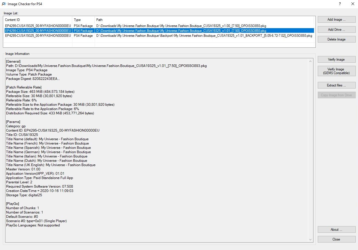Click the [Patch Referable Rate] header
The width and height of the screenshot is (358, 250).
(24, 87)
